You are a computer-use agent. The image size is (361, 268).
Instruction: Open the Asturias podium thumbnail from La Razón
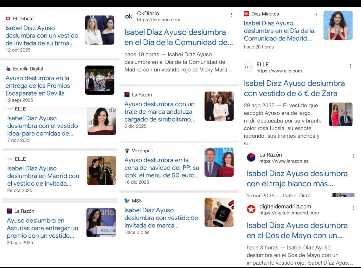click(101, 223)
